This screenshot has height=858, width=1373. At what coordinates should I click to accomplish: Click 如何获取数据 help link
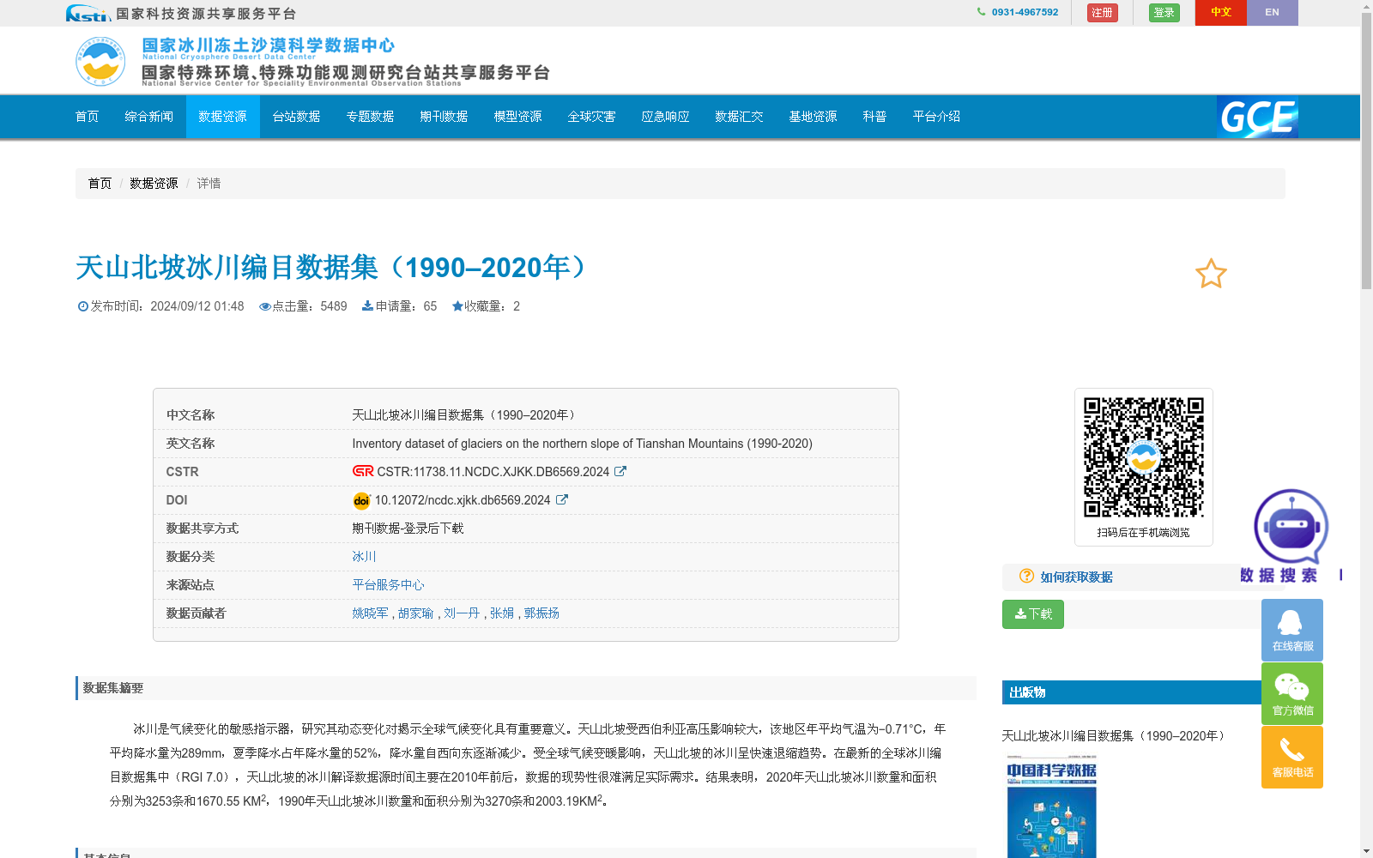click(1076, 577)
